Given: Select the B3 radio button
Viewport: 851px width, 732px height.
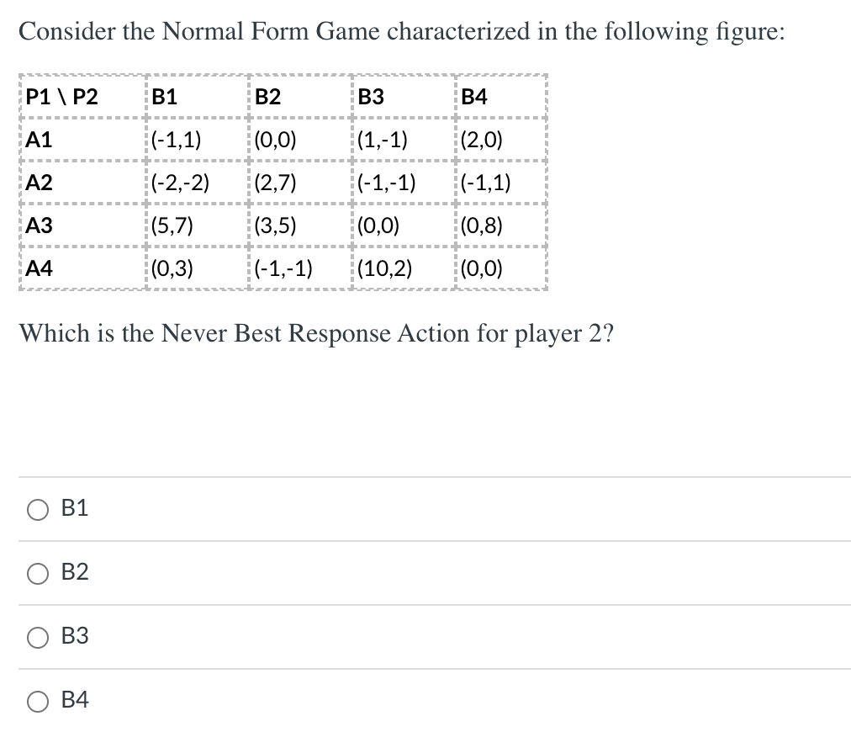Looking at the screenshot, I should [36, 638].
